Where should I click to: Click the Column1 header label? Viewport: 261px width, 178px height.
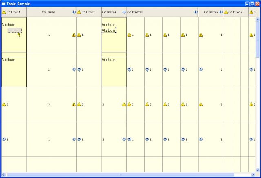coord(13,12)
